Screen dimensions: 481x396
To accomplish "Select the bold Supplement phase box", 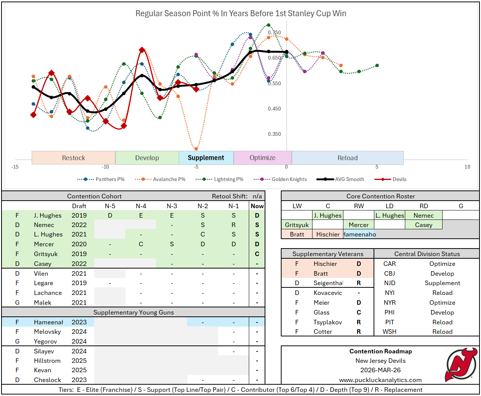I will [x=206, y=158].
